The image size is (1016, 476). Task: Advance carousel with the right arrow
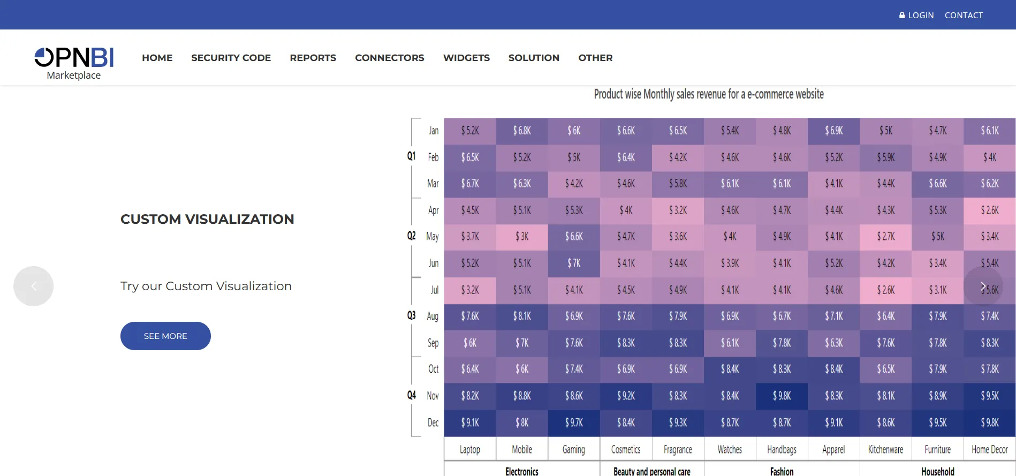(983, 286)
